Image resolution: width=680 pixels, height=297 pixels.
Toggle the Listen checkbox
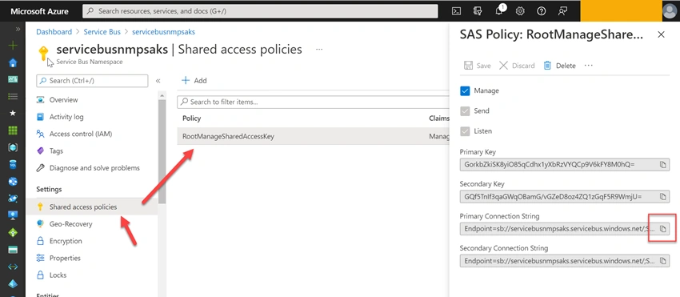click(x=465, y=131)
